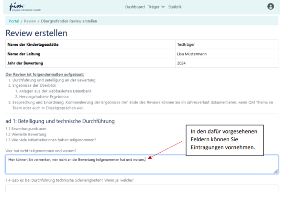Click the empty field below question 1.4
Screen dimensions: 287x198
point(142,191)
